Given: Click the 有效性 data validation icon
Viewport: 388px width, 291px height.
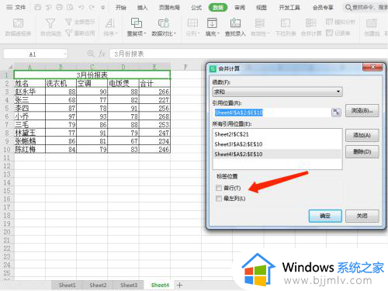Looking at the screenshot, I should pos(260,27).
